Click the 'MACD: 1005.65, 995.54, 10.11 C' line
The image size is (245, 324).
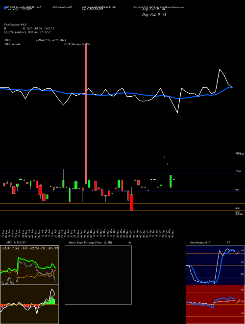(x=27, y=32)
